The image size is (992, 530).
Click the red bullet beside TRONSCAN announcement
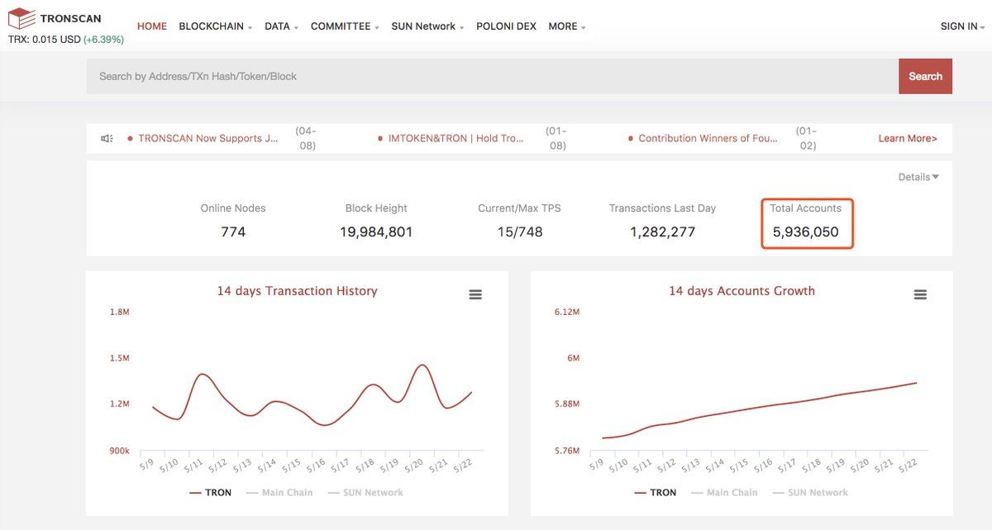[x=132, y=138]
